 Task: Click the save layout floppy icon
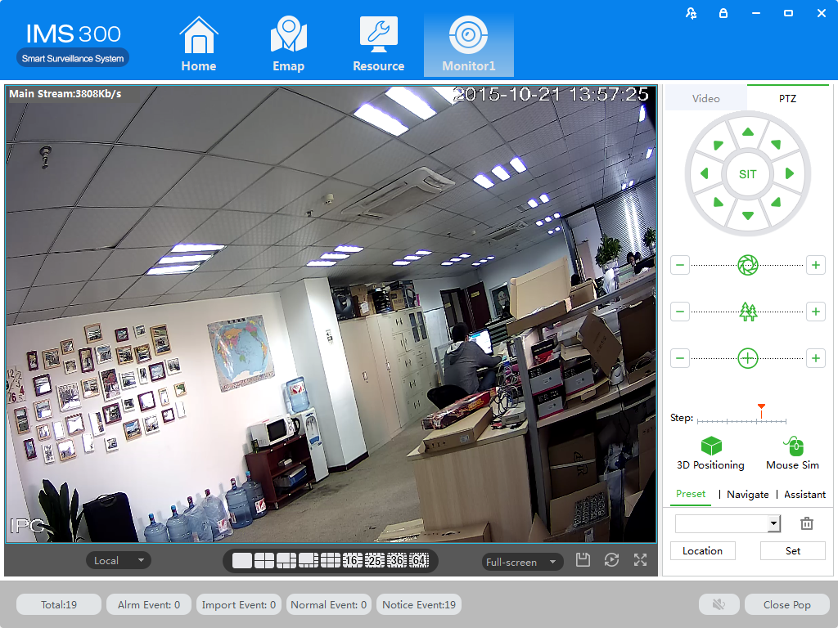tap(583, 560)
